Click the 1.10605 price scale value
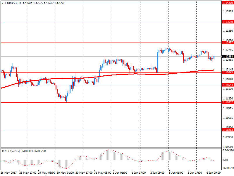 (228, 118)
